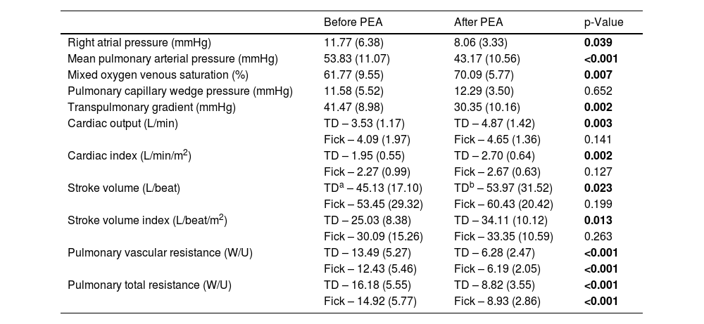704x324 pixels.
Task: Select the p-value 0.652 cell
Action: coord(598,91)
